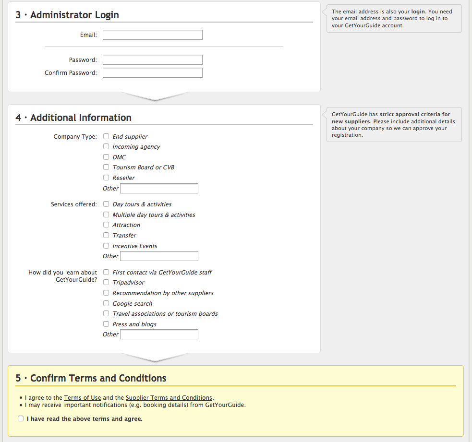Focus the Password field
This screenshot has height=442, width=472.
point(152,60)
